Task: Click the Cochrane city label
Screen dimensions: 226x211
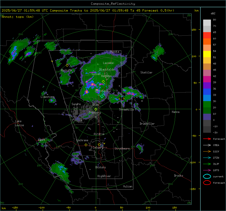Action: 82,140
